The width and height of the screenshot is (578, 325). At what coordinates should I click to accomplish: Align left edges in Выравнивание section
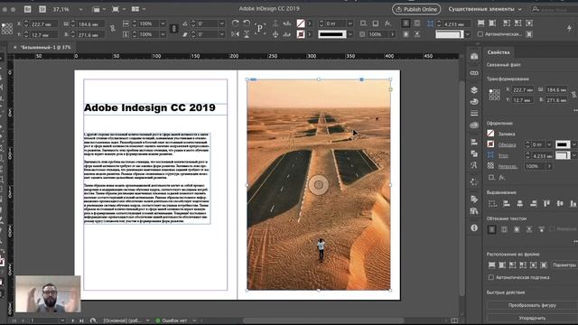507,203
